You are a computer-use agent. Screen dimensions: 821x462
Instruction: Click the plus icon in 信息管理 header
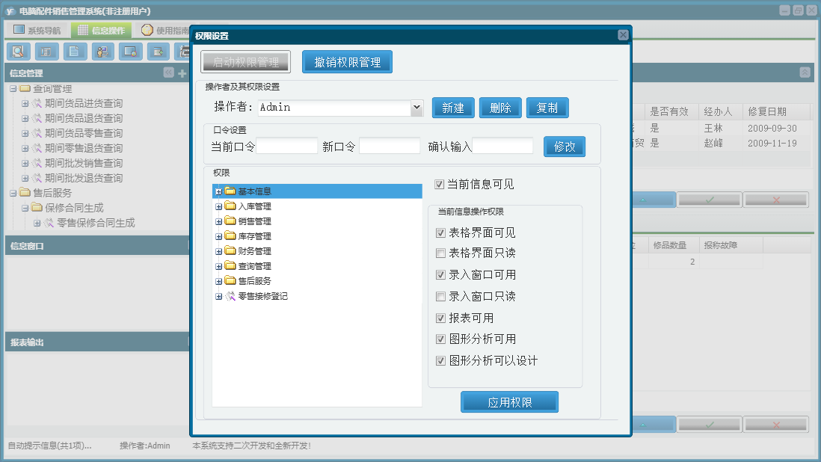point(182,73)
